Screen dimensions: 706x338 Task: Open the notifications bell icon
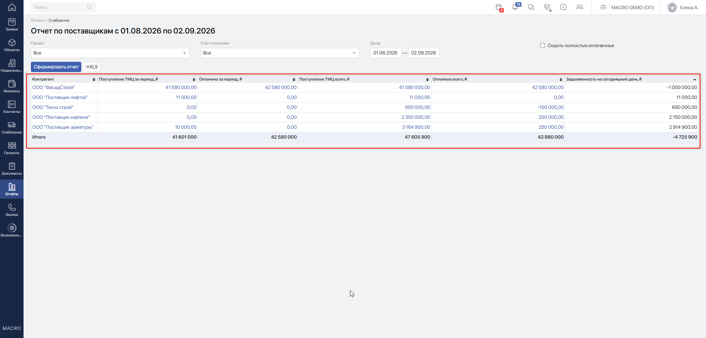click(516, 7)
